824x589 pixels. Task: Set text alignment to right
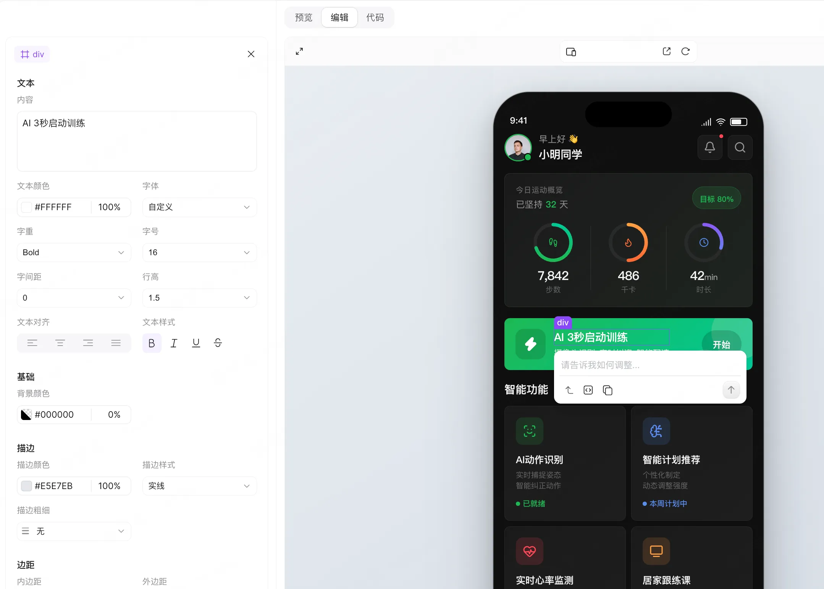pos(88,343)
